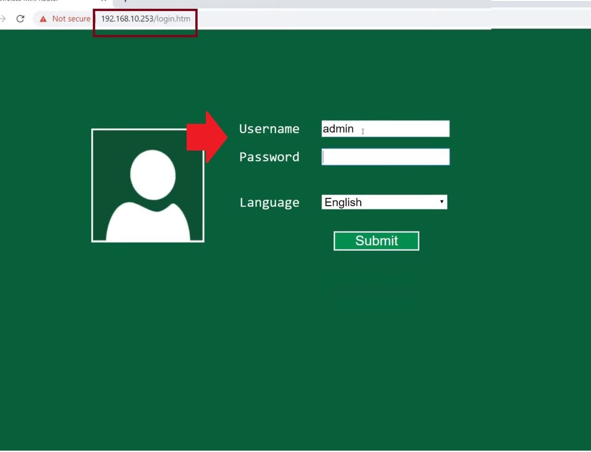Click the Password label text
Viewport: 591px width, 452px height.
tap(269, 157)
